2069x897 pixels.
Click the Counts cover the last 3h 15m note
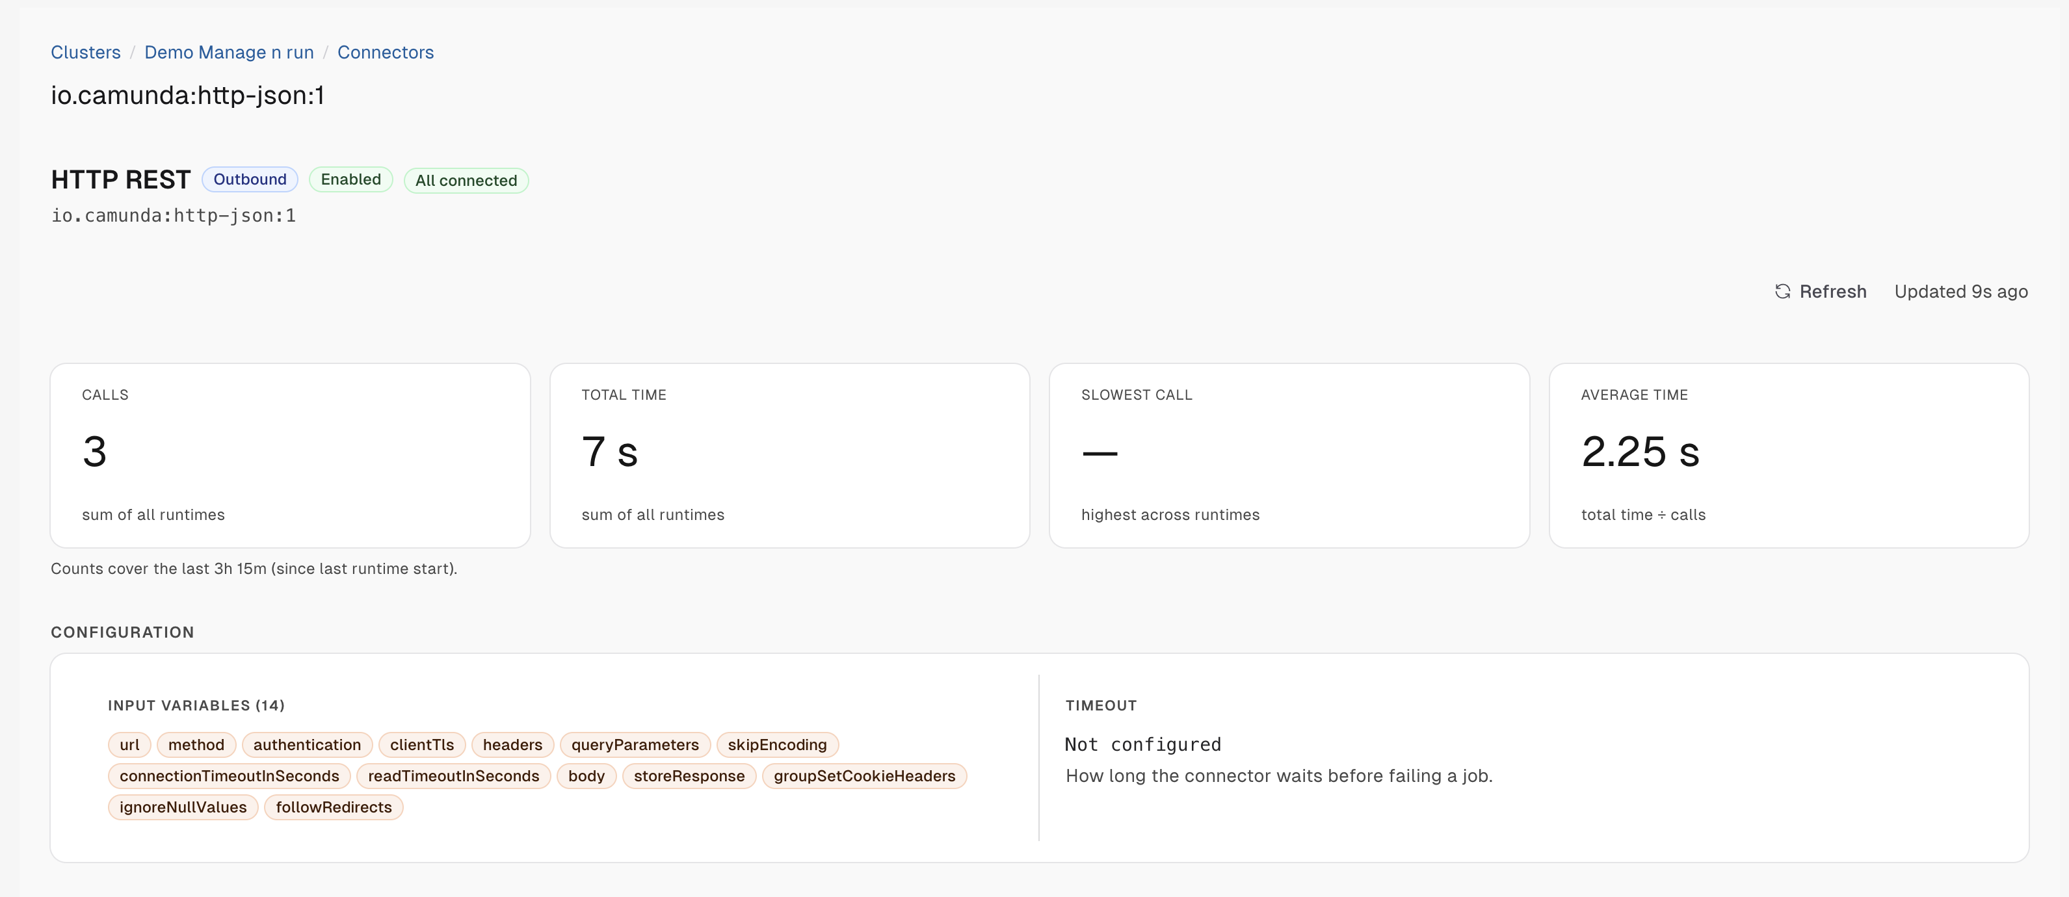click(x=254, y=569)
